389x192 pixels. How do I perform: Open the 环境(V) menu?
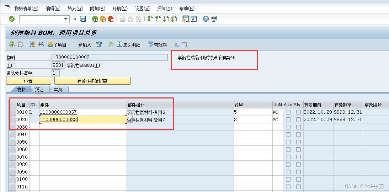(120, 9)
